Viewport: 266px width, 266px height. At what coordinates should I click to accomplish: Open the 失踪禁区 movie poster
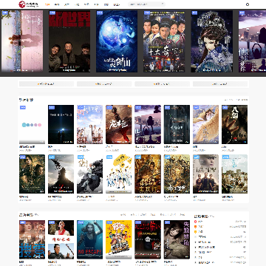(177, 239)
